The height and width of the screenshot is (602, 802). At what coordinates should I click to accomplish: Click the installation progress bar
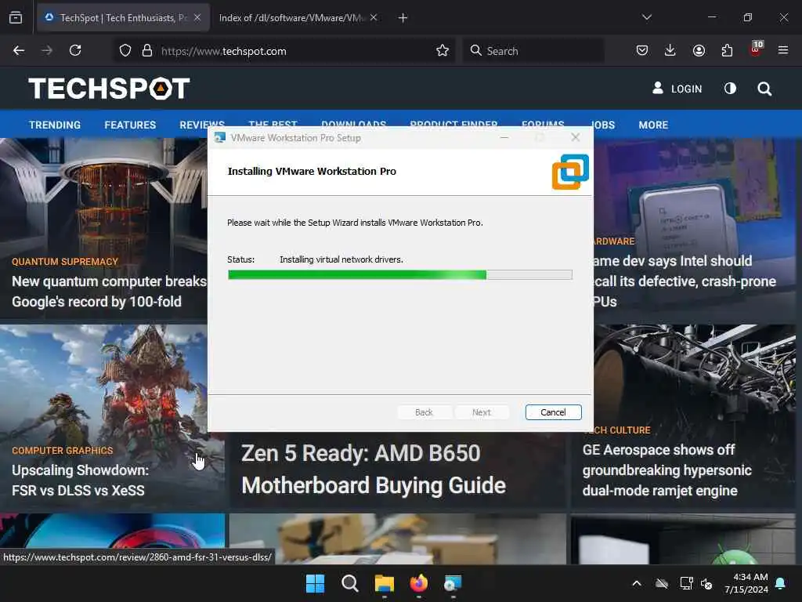point(400,275)
